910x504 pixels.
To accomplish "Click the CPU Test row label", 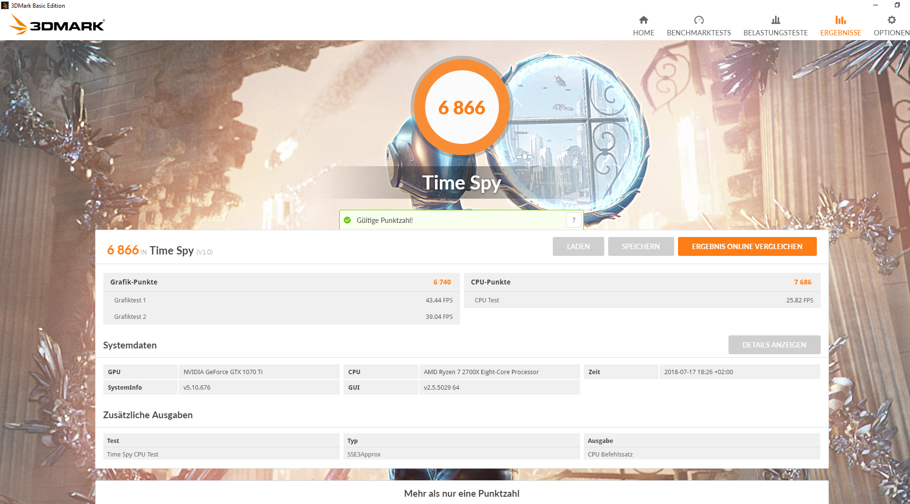I will [487, 300].
